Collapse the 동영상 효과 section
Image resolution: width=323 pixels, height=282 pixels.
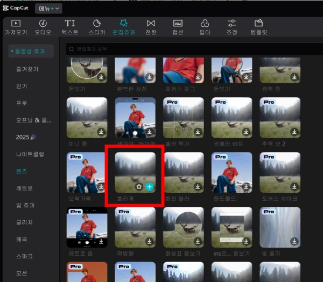point(31,51)
